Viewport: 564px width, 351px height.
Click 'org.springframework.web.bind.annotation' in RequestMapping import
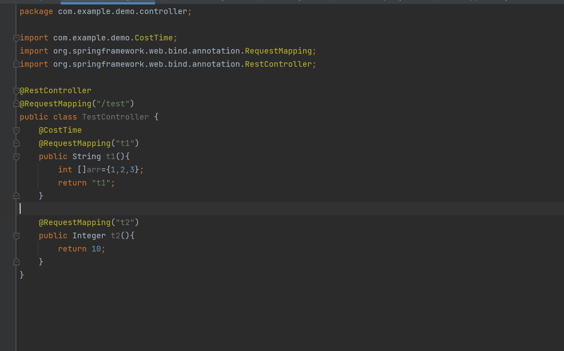(147, 51)
